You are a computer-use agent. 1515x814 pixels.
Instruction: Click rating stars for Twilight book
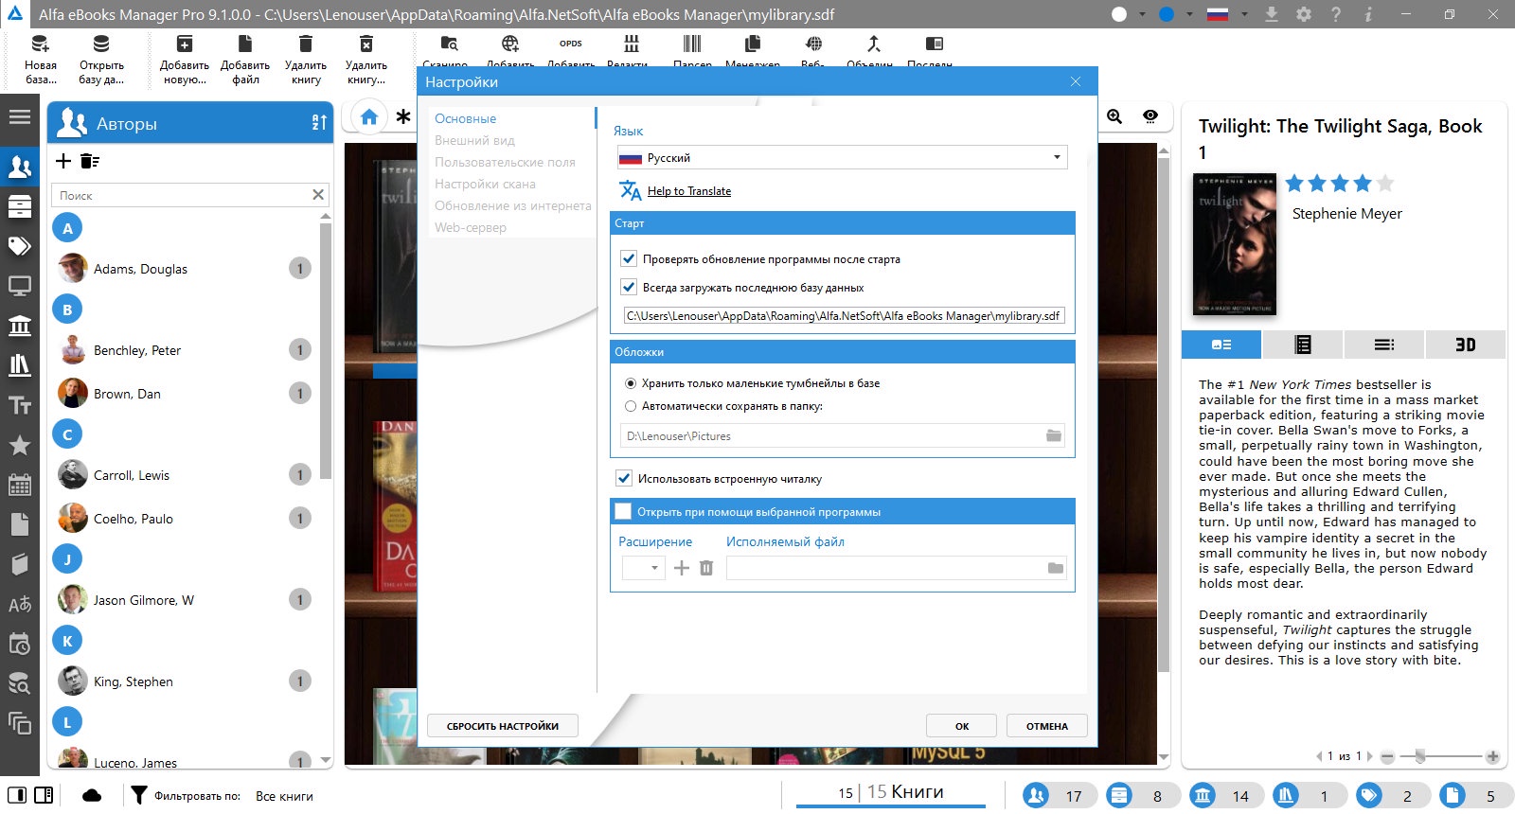coord(1340,184)
